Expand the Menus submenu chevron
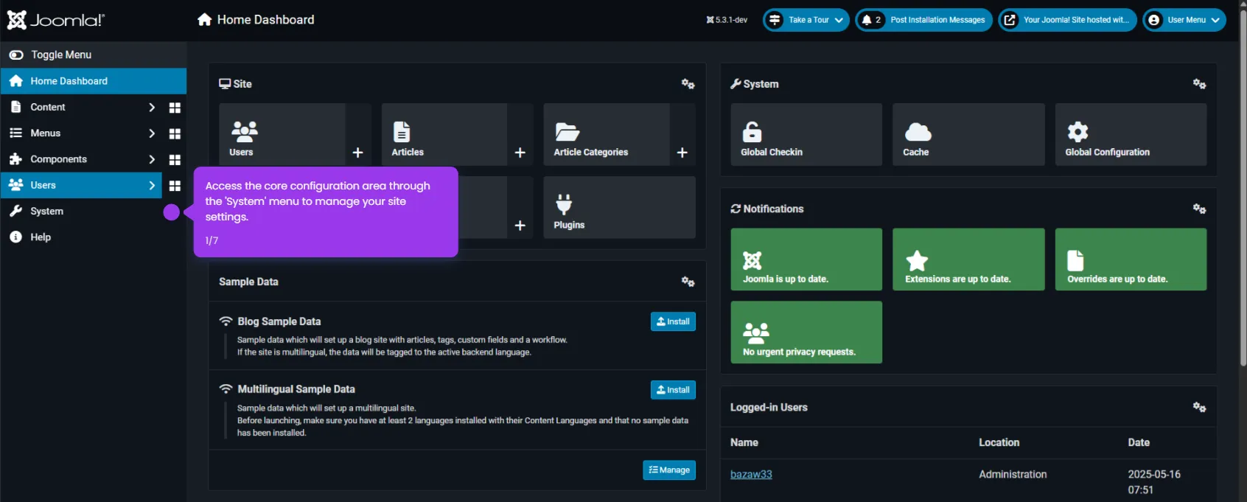The width and height of the screenshot is (1247, 502). tap(152, 133)
